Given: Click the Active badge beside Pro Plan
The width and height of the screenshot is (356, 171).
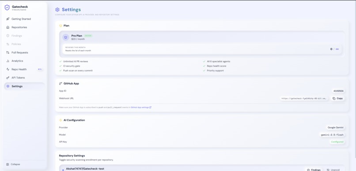Looking at the screenshot, I should (88, 36).
